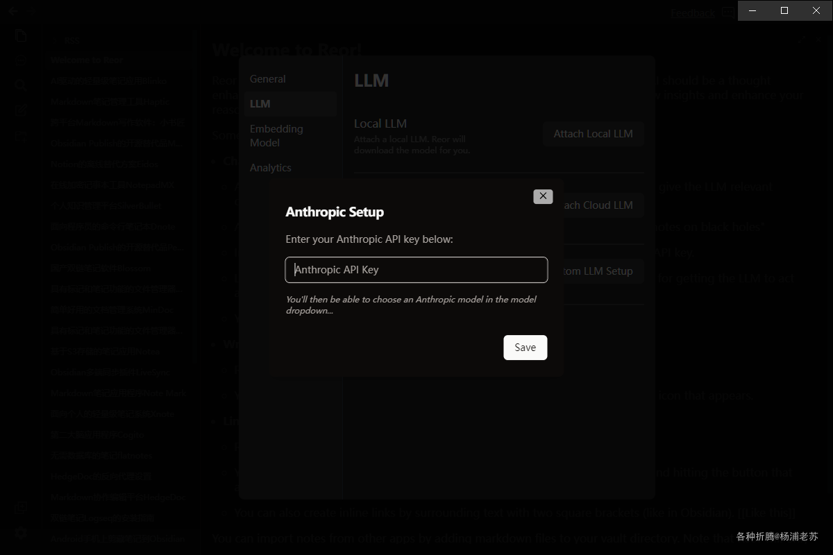833x555 pixels.
Task: Open the note ending with Cogito
Action: coord(97,435)
